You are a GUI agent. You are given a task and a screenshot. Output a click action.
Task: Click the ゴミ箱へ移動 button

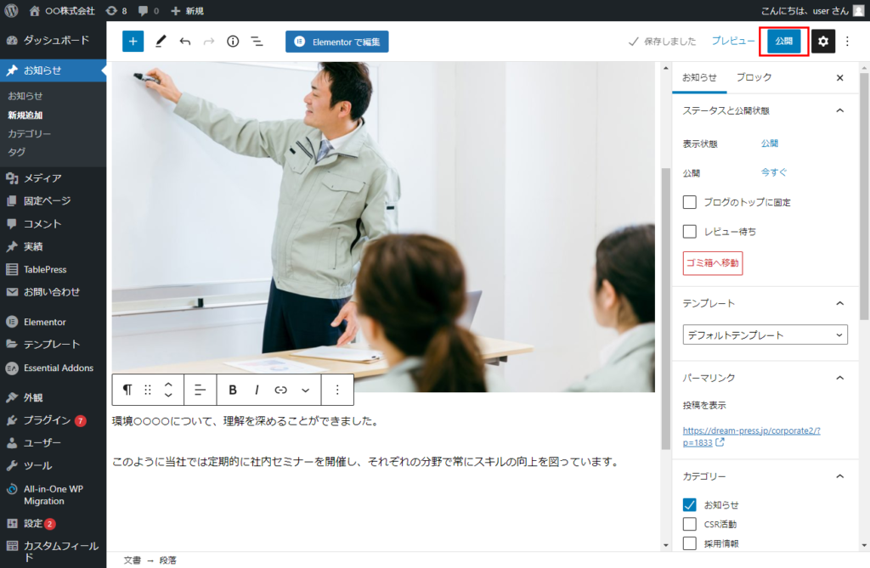tap(713, 263)
